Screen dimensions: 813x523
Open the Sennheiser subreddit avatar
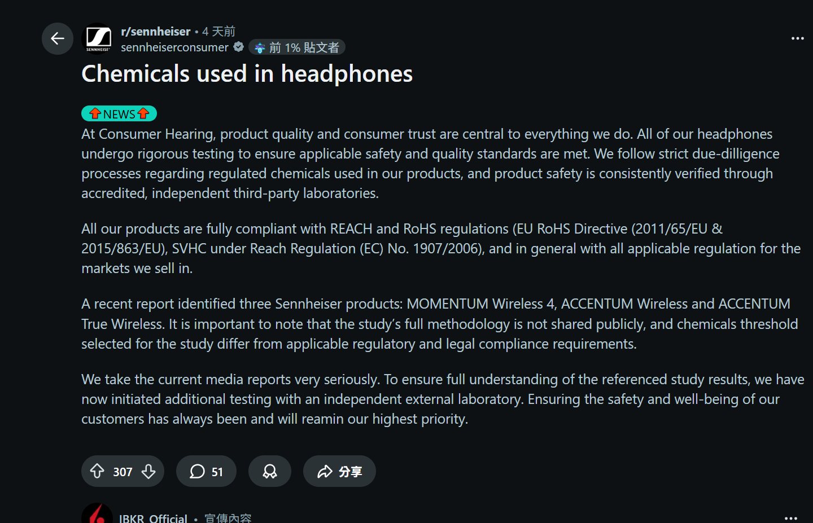(x=98, y=38)
